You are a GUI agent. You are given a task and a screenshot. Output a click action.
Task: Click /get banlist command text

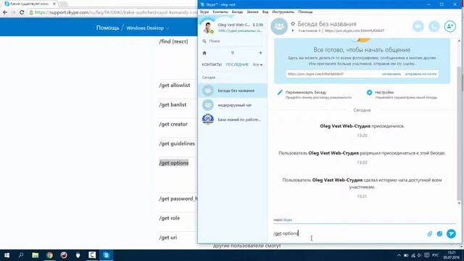click(x=173, y=104)
